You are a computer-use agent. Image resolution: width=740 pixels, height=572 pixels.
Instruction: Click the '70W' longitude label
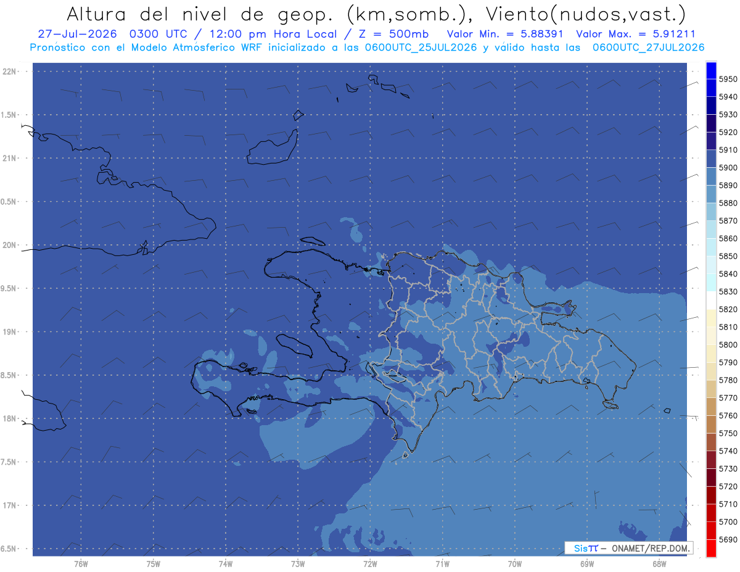[x=515, y=563]
